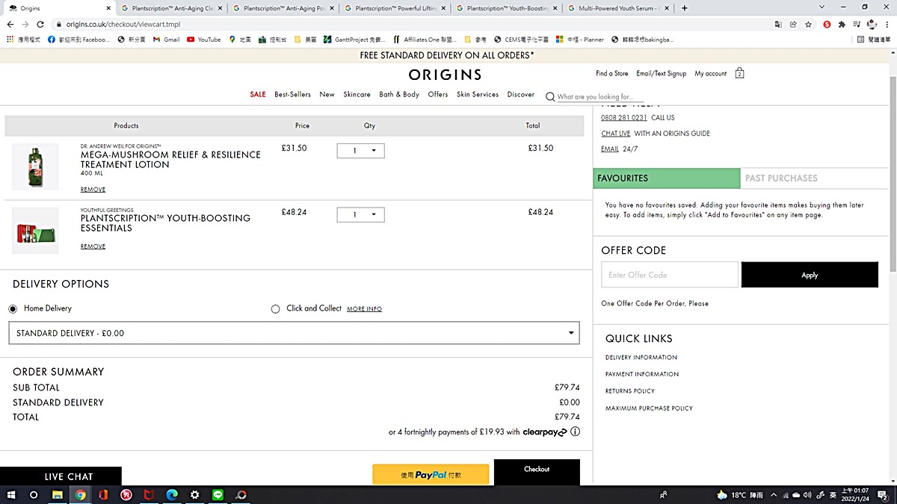Open Microsoft Office taskbar icon
The width and height of the screenshot is (897, 504).
coord(103,494)
